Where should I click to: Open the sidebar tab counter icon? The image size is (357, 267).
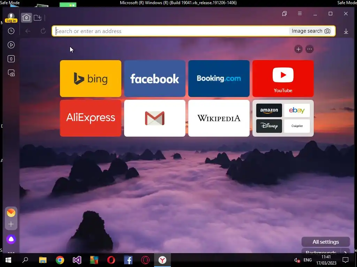[x=11, y=59]
